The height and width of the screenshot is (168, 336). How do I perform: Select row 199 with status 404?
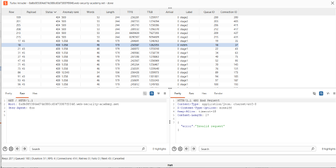click(120, 17)
